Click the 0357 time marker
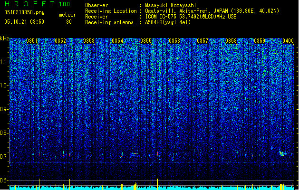The image size is (299, 190). (x=203, y=41)
